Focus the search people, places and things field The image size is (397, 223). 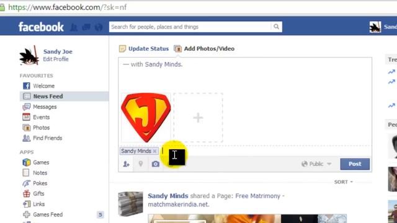tap(190, 27)
